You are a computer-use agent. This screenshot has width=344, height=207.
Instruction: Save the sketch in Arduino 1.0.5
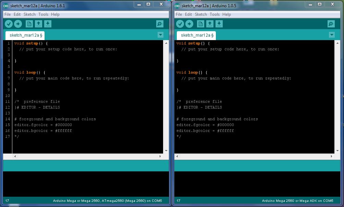click(219, 24)
